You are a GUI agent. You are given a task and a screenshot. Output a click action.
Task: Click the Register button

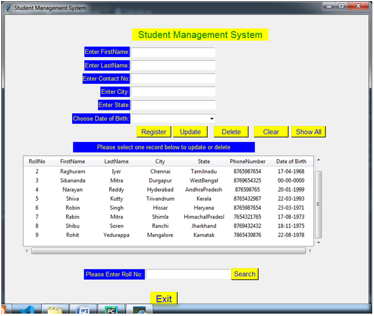pyautogui.click(x=153, y=132)
